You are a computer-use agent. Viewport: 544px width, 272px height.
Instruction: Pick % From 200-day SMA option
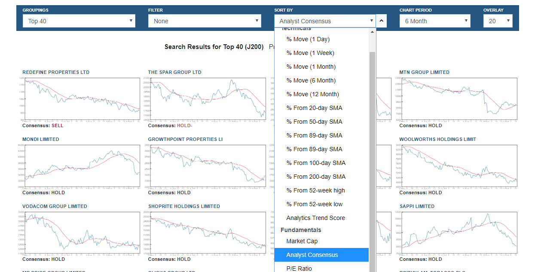316,177
